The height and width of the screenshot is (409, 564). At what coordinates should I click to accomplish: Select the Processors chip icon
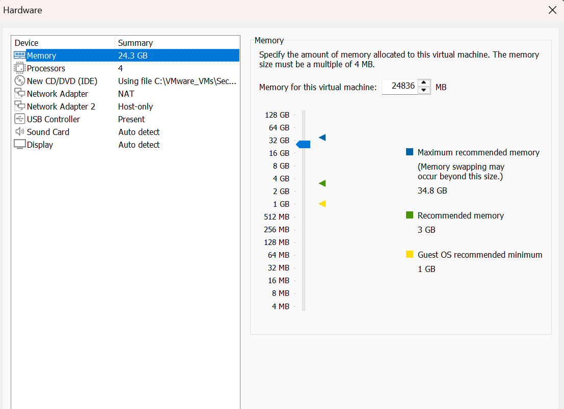[x=19, y=68]
